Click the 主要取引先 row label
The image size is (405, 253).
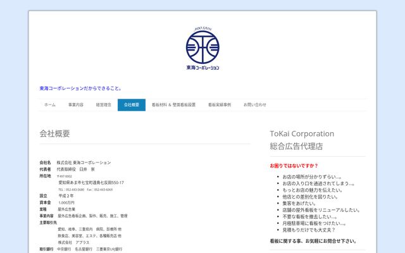[x=48, y=223]
